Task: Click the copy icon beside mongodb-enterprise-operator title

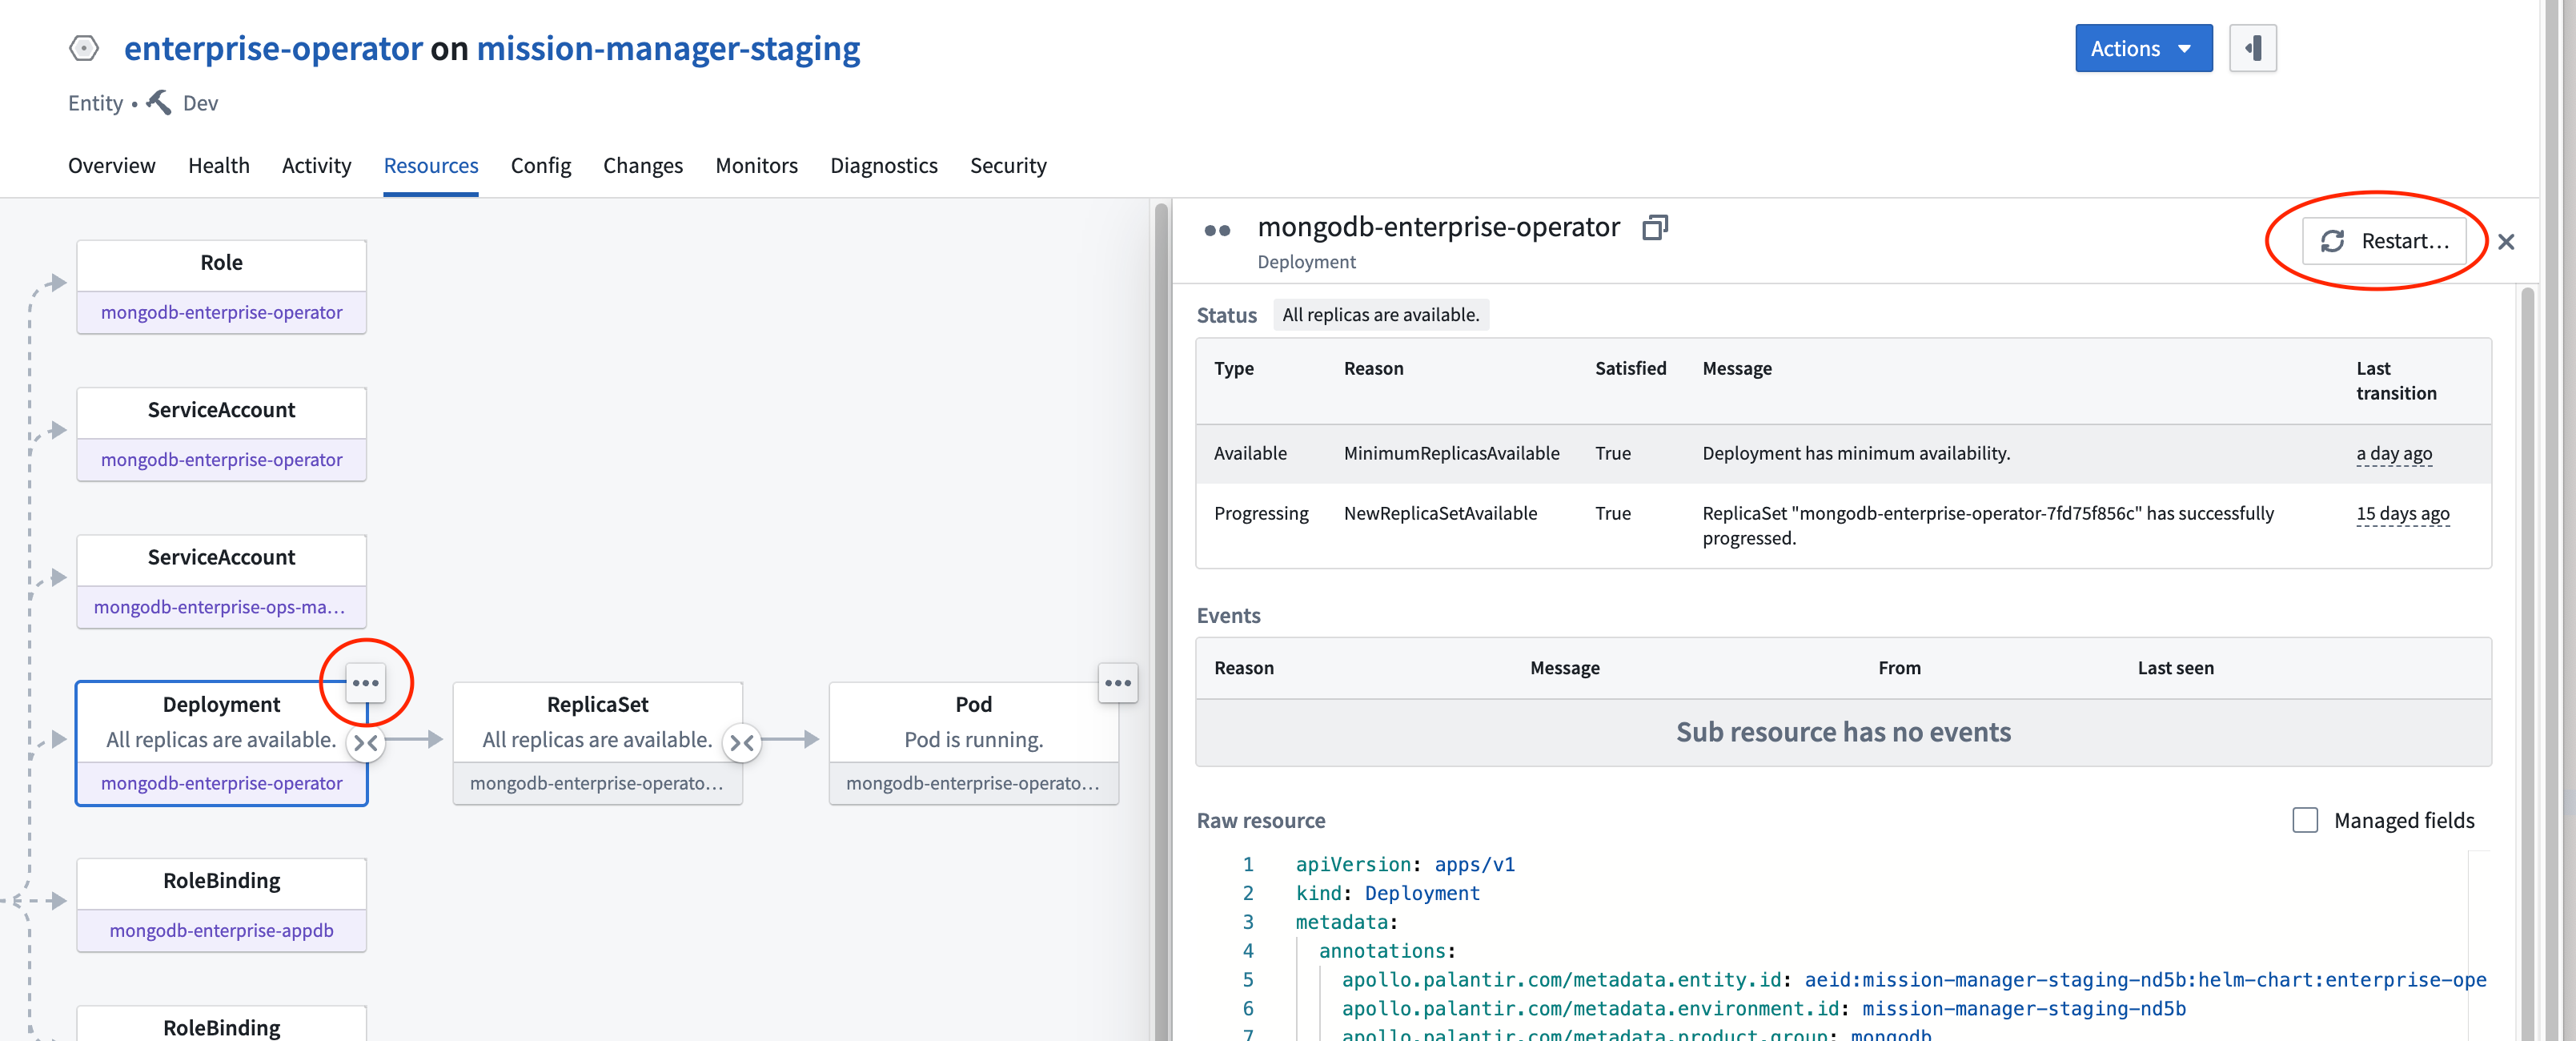Action: 1654,228
